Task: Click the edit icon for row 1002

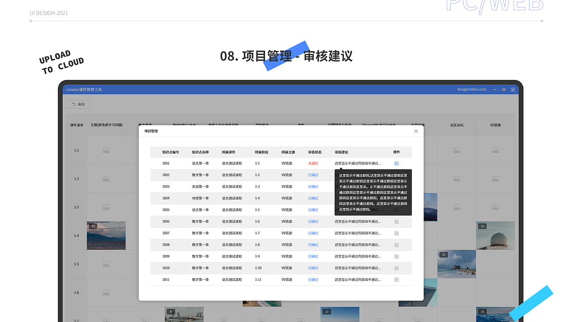Action: [396, 175]
